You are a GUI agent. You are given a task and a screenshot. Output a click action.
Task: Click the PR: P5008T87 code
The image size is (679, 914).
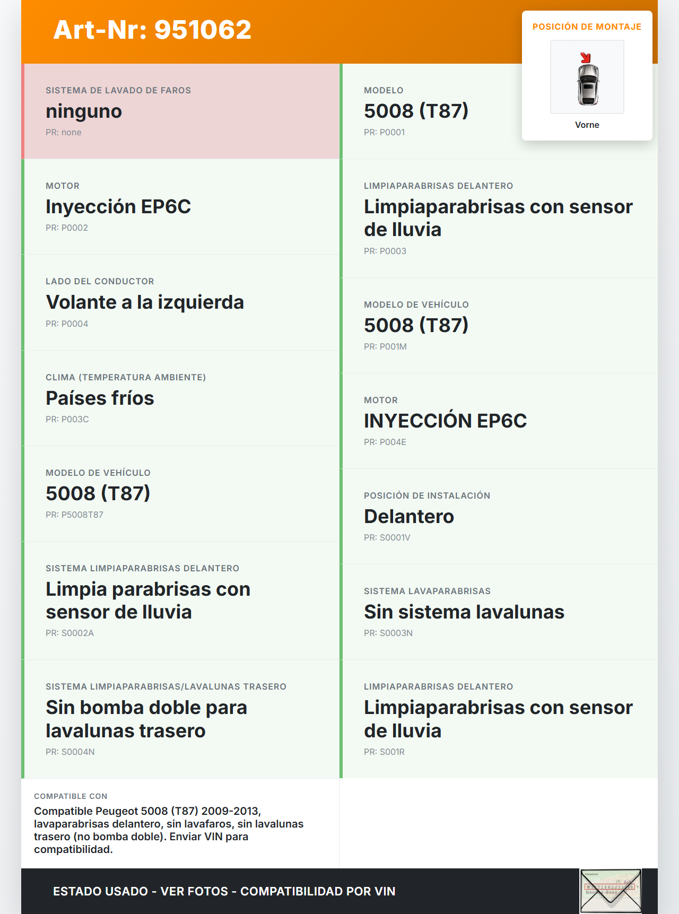click(x=74, y=515)
